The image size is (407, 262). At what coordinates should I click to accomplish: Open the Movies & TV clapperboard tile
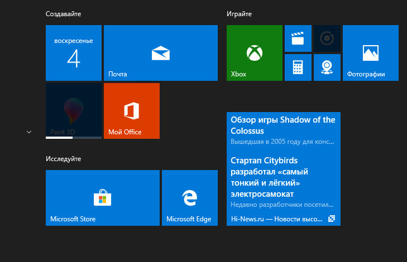point(298,38)
